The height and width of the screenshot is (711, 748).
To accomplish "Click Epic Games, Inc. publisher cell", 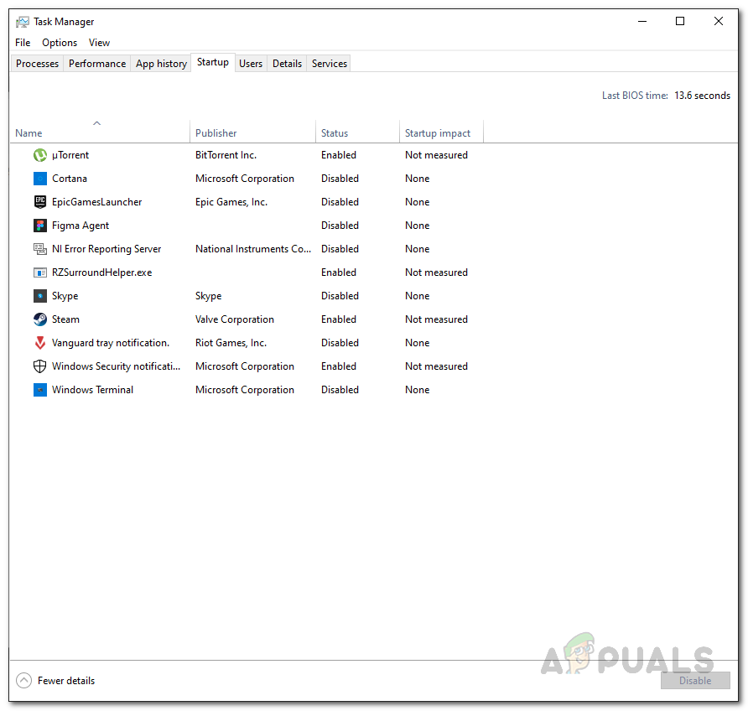I will [x=231, y=202].
